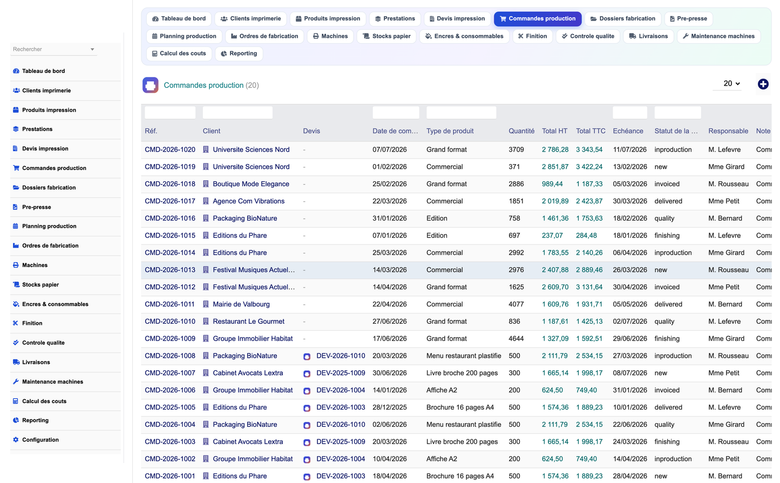Screen dimensions: 780x483
Task: Open the Clients imprimerie top tab
Action: click(x=250, y=19)
